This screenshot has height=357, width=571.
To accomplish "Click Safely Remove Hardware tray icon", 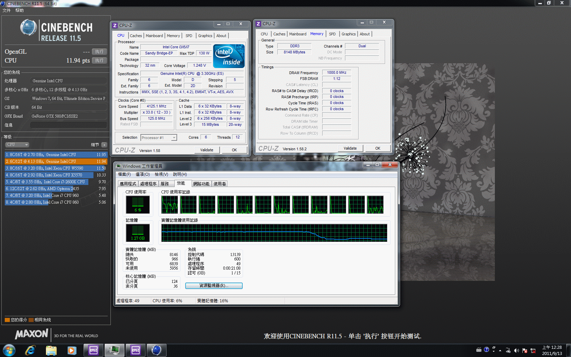I will click(508, 350).
